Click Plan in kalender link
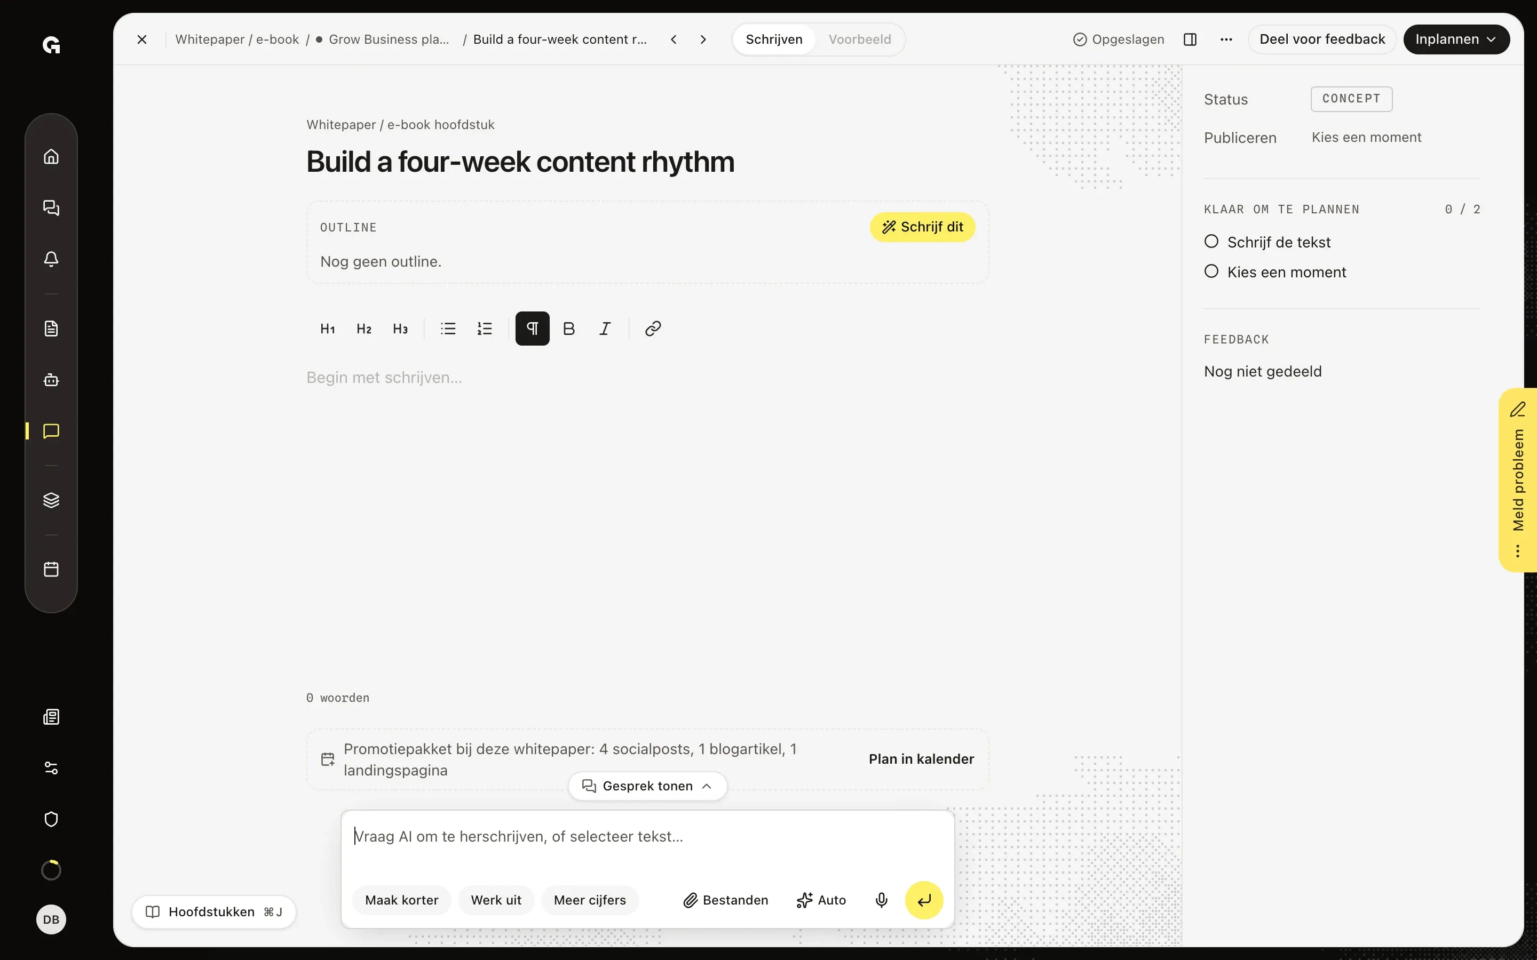 tap(921, 759)
